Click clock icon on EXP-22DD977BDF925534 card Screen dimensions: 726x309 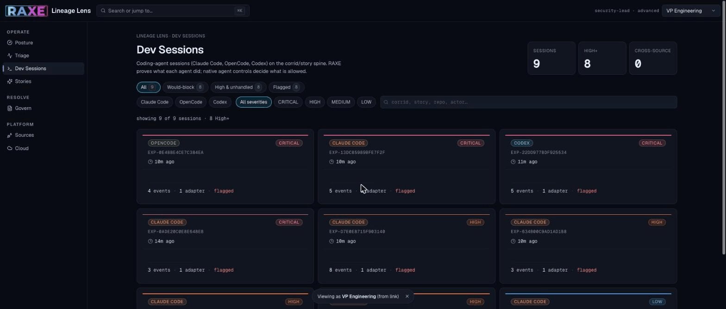tap(513, 162)
